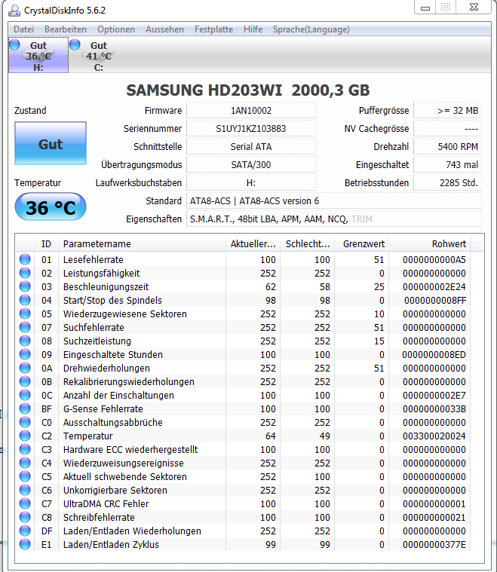Select the UltraDMA CRC Fehler parameter name
Image resolution: width=497 pixels, height=572 pixels.
click(106, 503)
